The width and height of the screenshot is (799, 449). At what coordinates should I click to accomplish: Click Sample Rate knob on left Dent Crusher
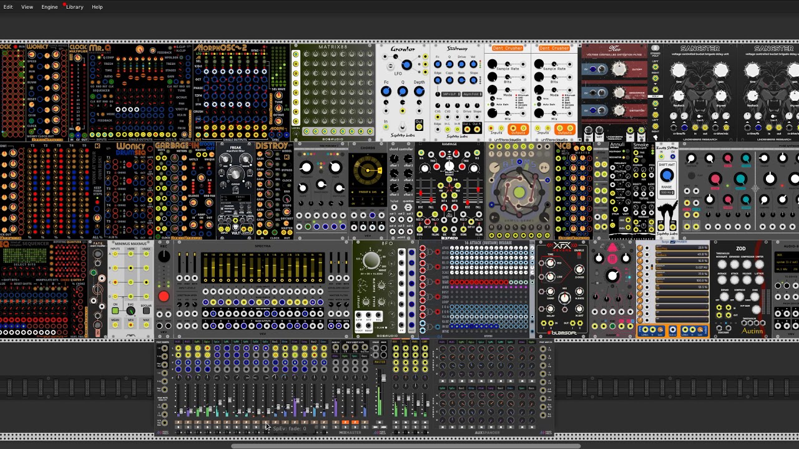pyautogui.click(x=493, y=64)
